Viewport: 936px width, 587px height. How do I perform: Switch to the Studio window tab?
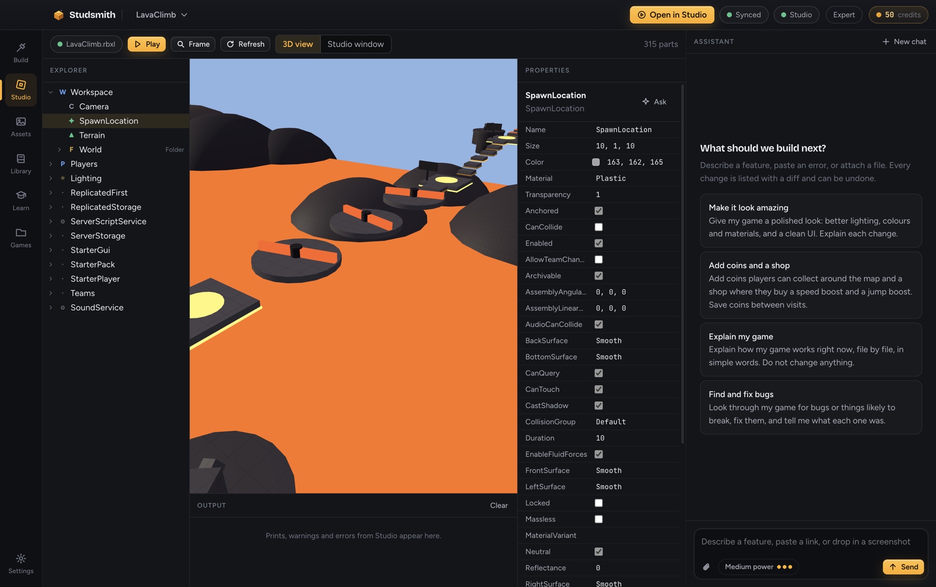point(356,44)
